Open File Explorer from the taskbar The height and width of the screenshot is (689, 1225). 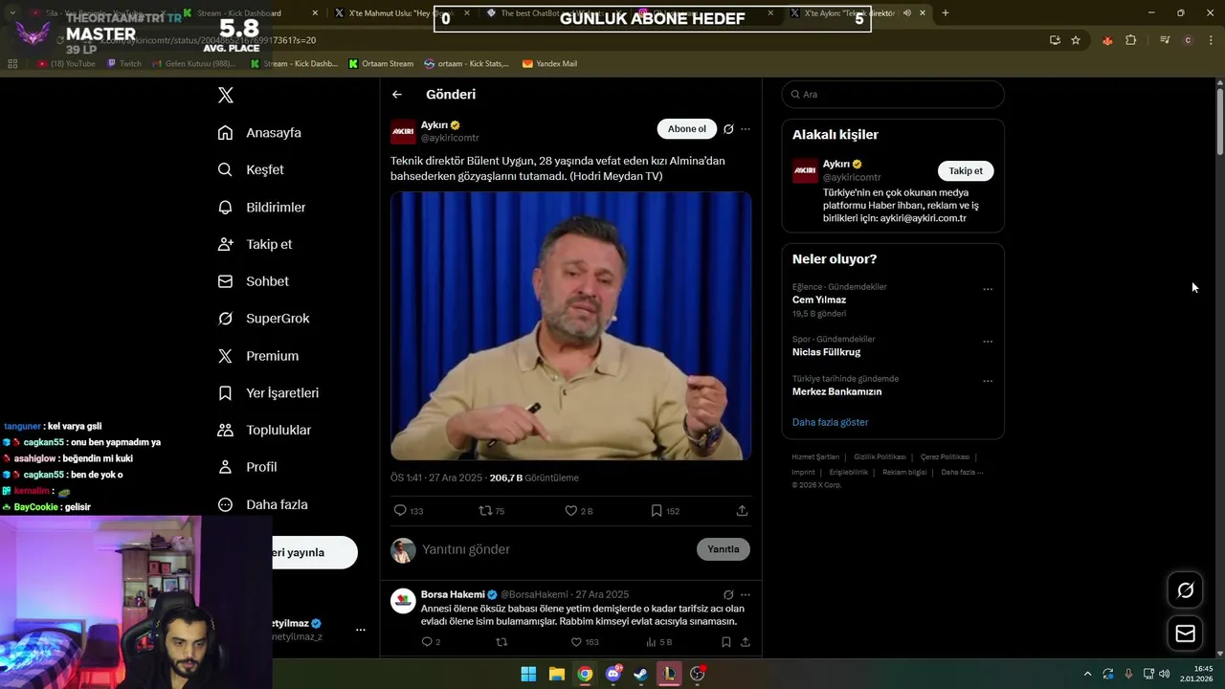[x=557, y=674]
